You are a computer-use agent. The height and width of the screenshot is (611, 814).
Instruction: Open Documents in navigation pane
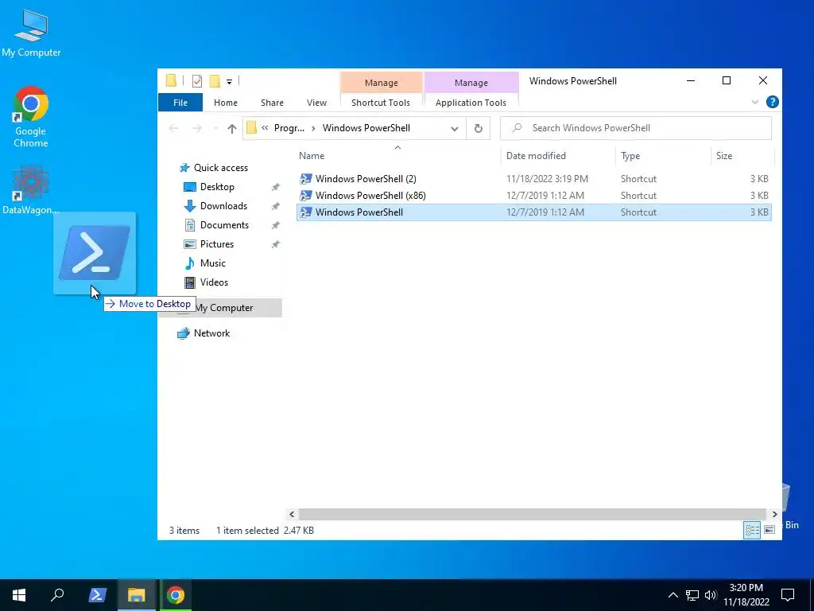pos(224,225)
